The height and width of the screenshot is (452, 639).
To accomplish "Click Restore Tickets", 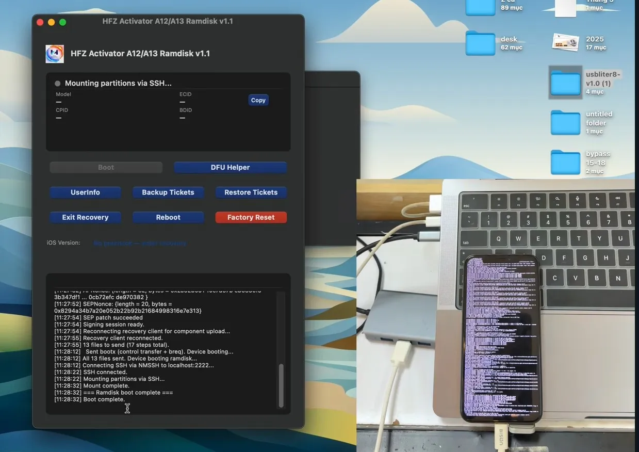I will coord(251,192).
